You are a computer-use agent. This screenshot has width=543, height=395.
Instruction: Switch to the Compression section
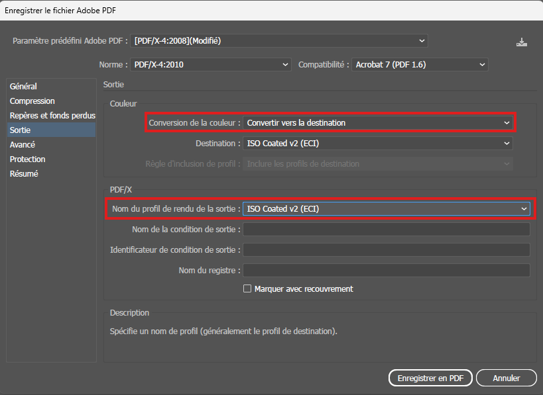(x=32, y=101)
